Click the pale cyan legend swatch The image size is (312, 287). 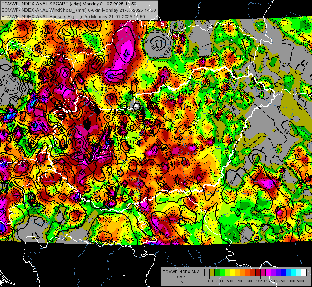tap(299, 273)
